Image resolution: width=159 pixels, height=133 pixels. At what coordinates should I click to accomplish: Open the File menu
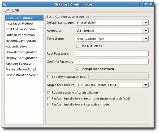(7, 10)
